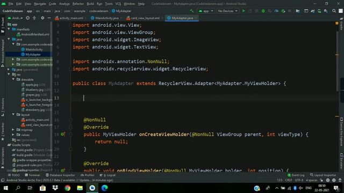Open the Profiler tool window

88,175
